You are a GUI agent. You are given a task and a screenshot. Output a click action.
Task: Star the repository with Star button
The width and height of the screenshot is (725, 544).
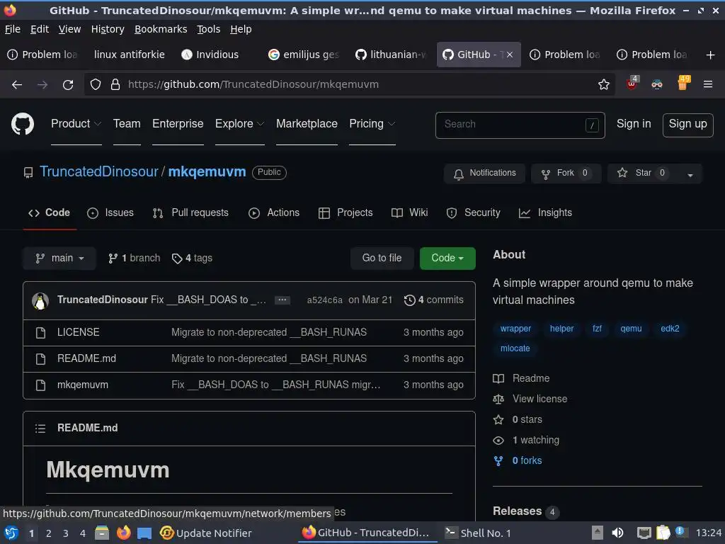click(643, 174)
